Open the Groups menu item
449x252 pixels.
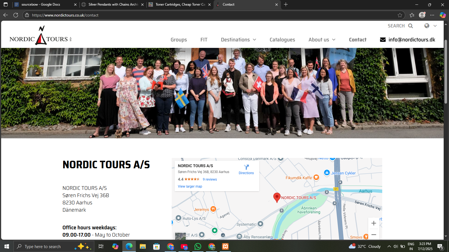(x=179, y=40)
